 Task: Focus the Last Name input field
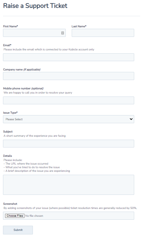pos(103,33)
